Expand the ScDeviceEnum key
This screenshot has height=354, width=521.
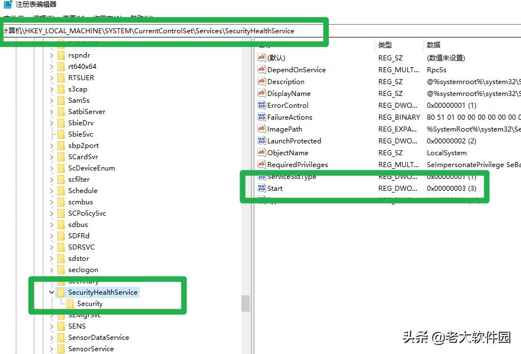click(51, 168)
